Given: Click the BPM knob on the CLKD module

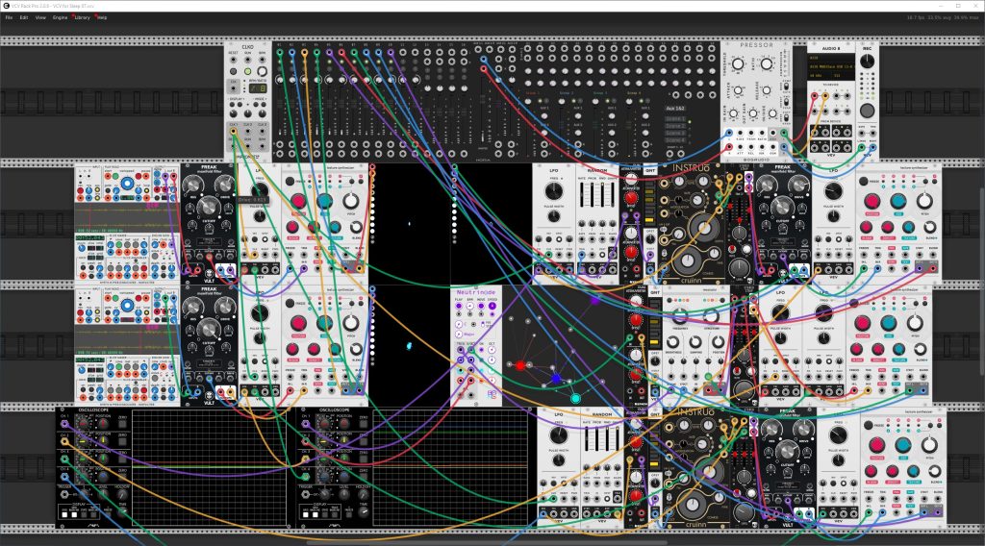Looking at the screenshot, I should tap(262, 71).
